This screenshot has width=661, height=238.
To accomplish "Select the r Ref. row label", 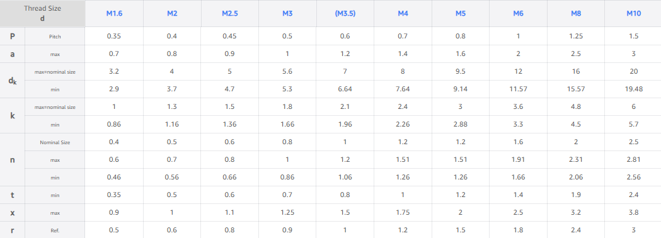I will click(12, 230).
